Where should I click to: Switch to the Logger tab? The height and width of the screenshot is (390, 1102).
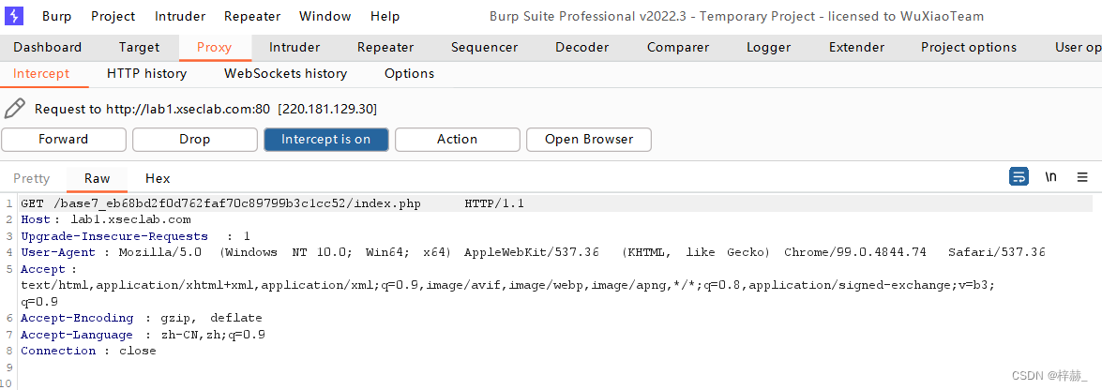tap(769, 47)
